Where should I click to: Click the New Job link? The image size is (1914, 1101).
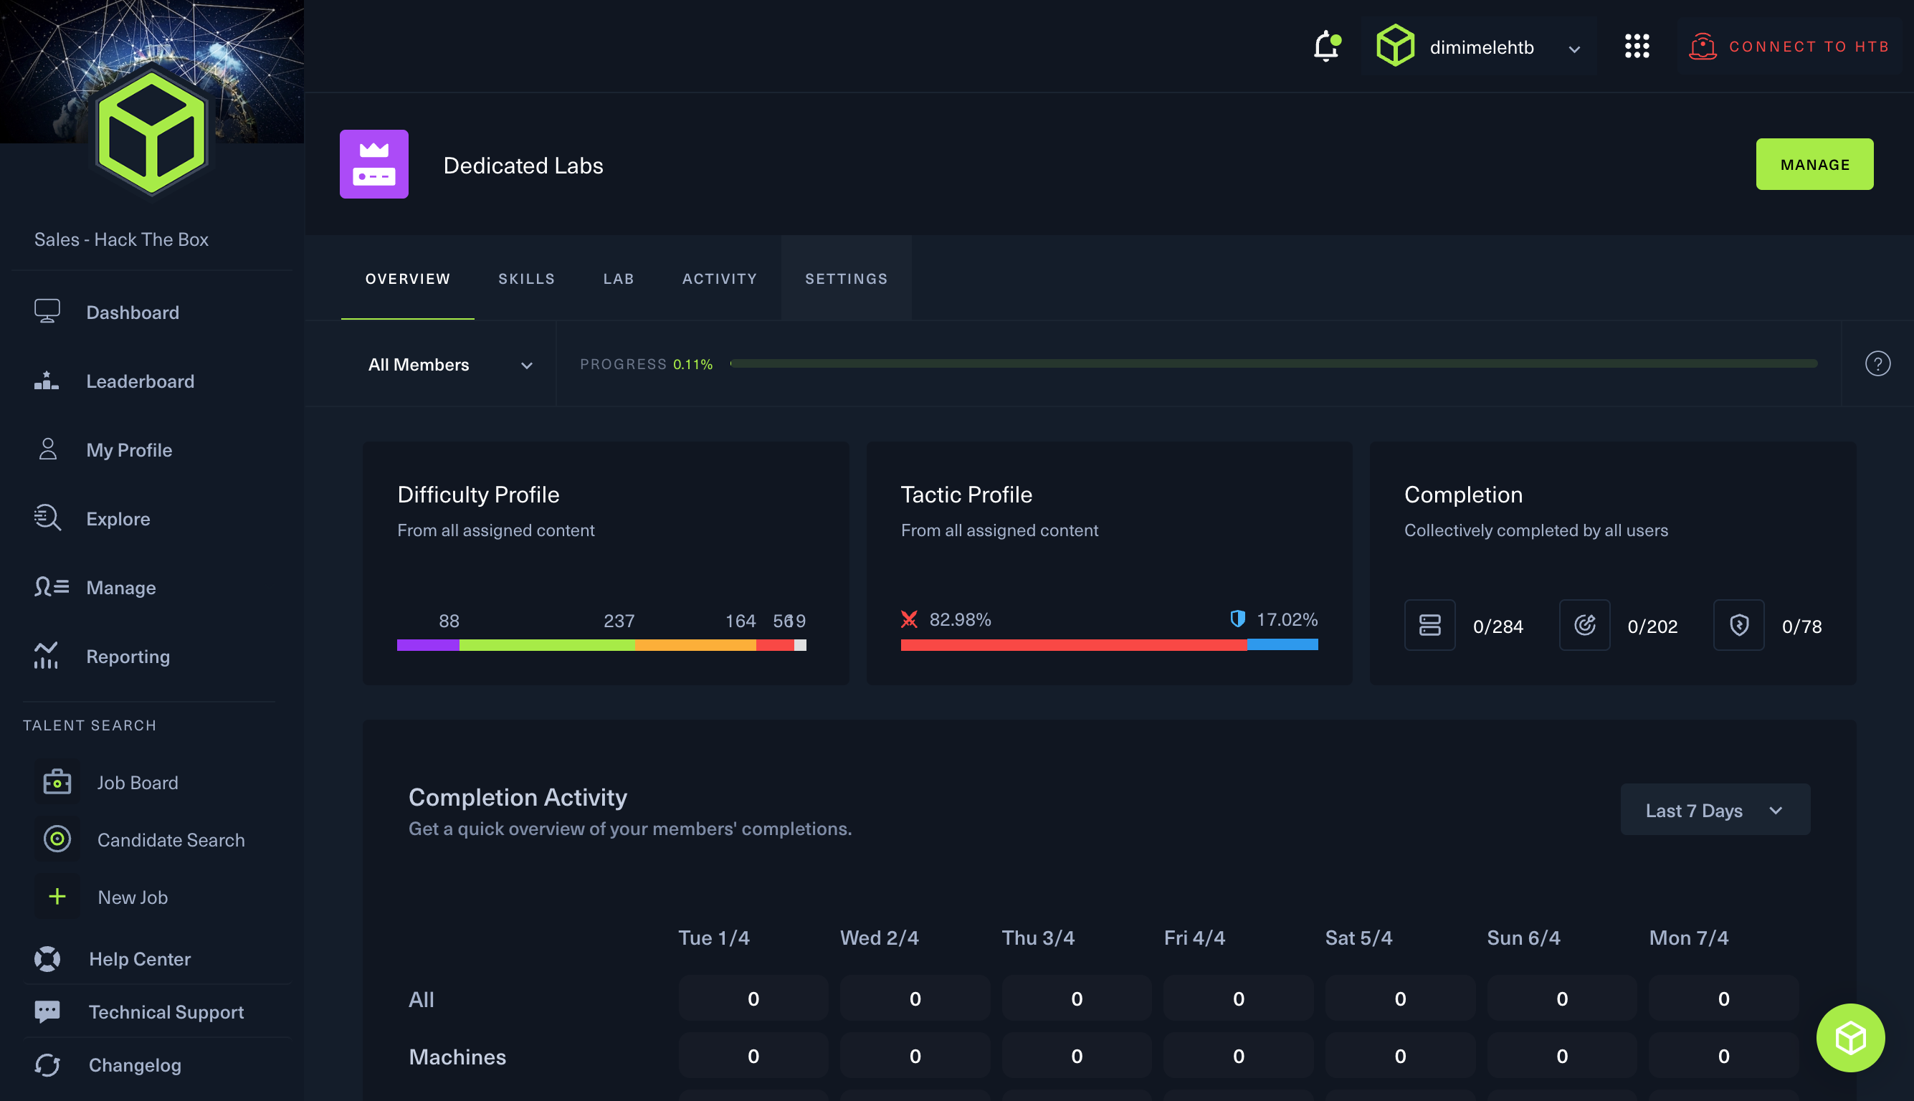coord(133,897)
